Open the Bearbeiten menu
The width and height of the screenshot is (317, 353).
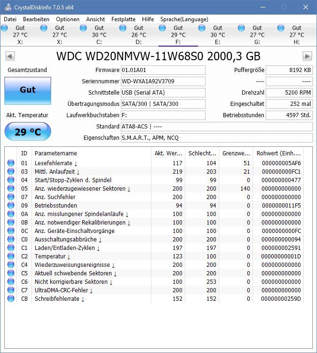coord(36,19)
